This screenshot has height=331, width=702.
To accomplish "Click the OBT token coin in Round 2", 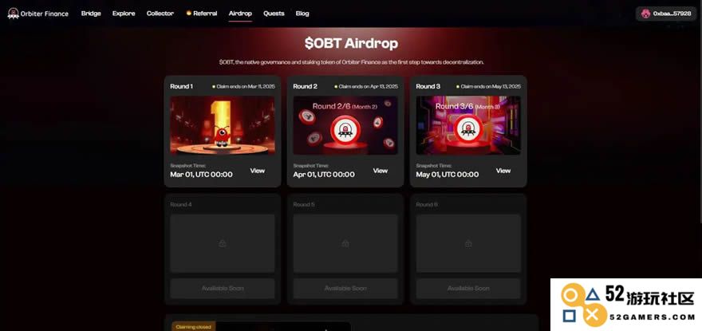I will point(345,130).
